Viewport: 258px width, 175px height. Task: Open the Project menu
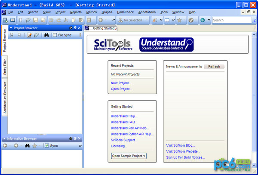coord(61,12)
